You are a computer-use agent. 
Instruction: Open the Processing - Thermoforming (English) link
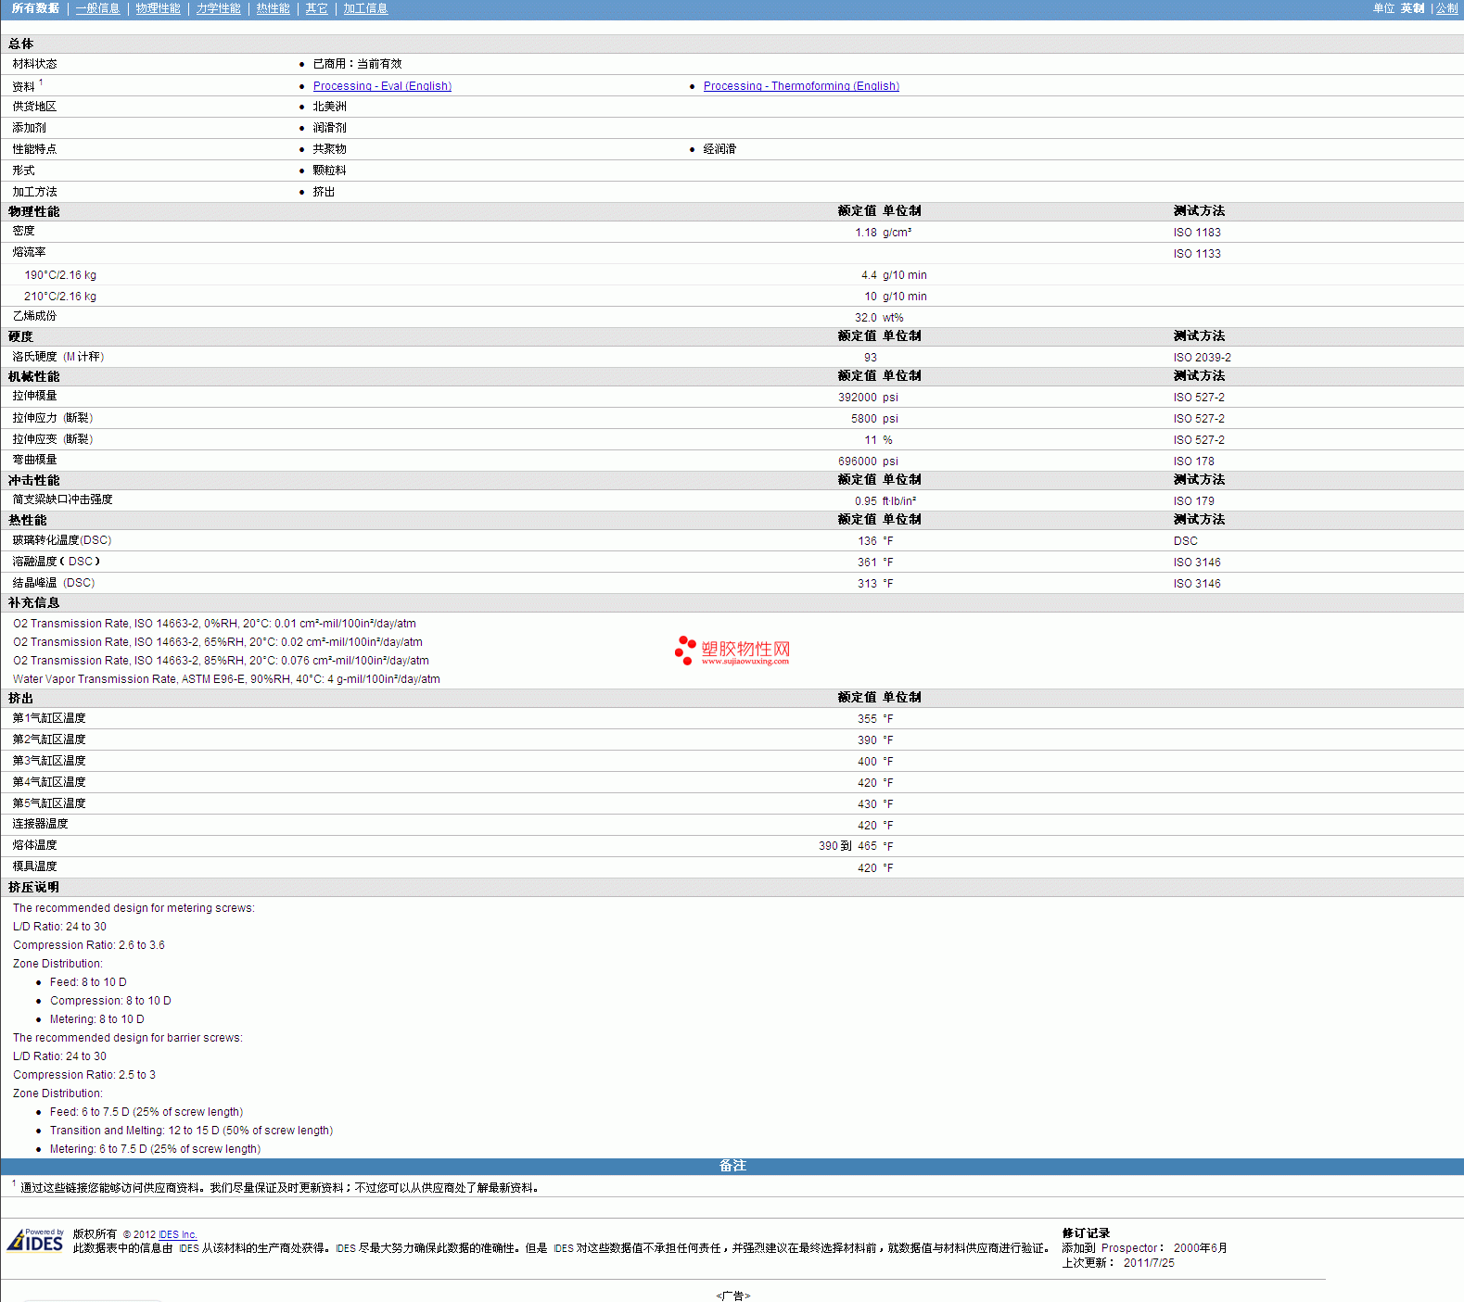(x=801, y=86)
